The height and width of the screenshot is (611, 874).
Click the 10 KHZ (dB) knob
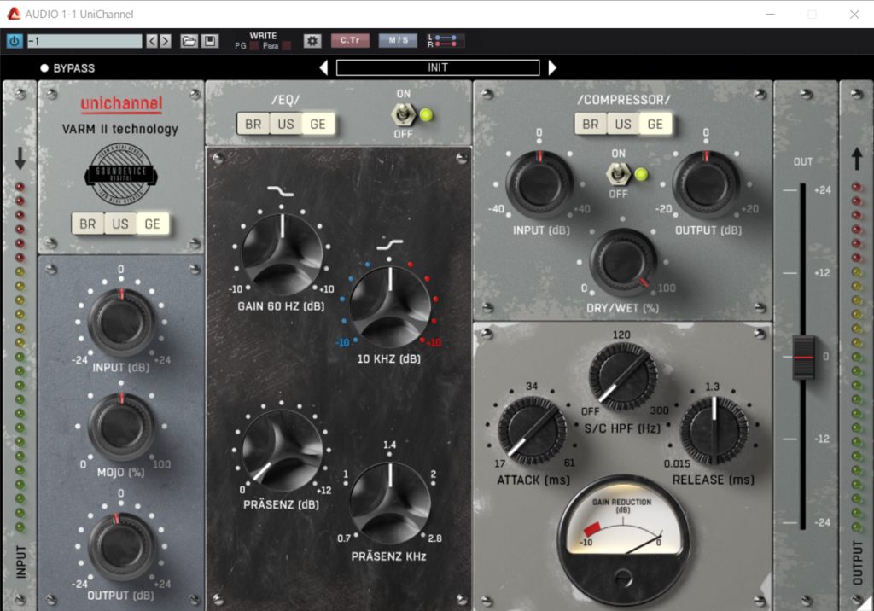389,306
